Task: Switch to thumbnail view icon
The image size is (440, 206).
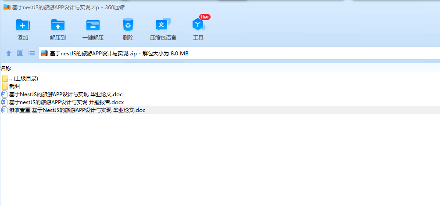Action: pyautogui.click(x=20, y=53)
